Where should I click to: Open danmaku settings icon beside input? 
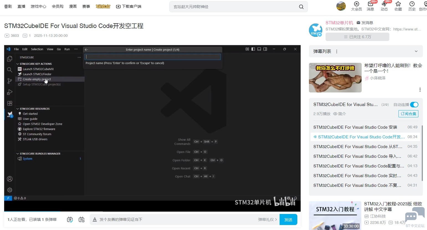(x=81, y=219)
